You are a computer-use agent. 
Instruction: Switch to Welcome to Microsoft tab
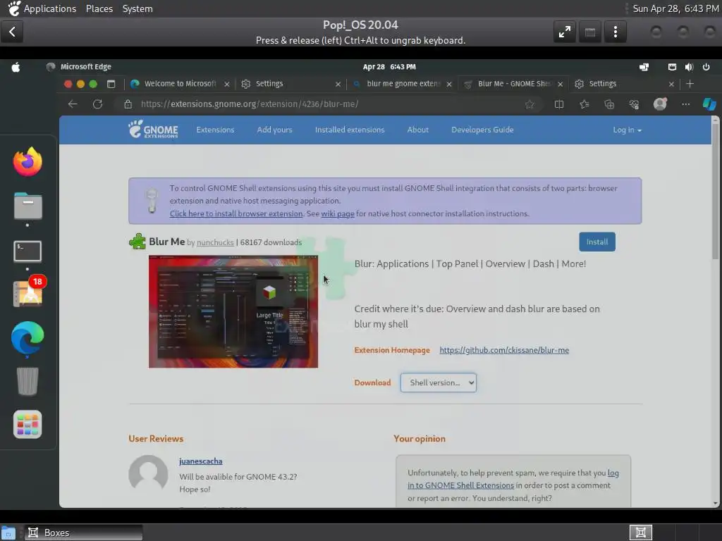point(180,84)
